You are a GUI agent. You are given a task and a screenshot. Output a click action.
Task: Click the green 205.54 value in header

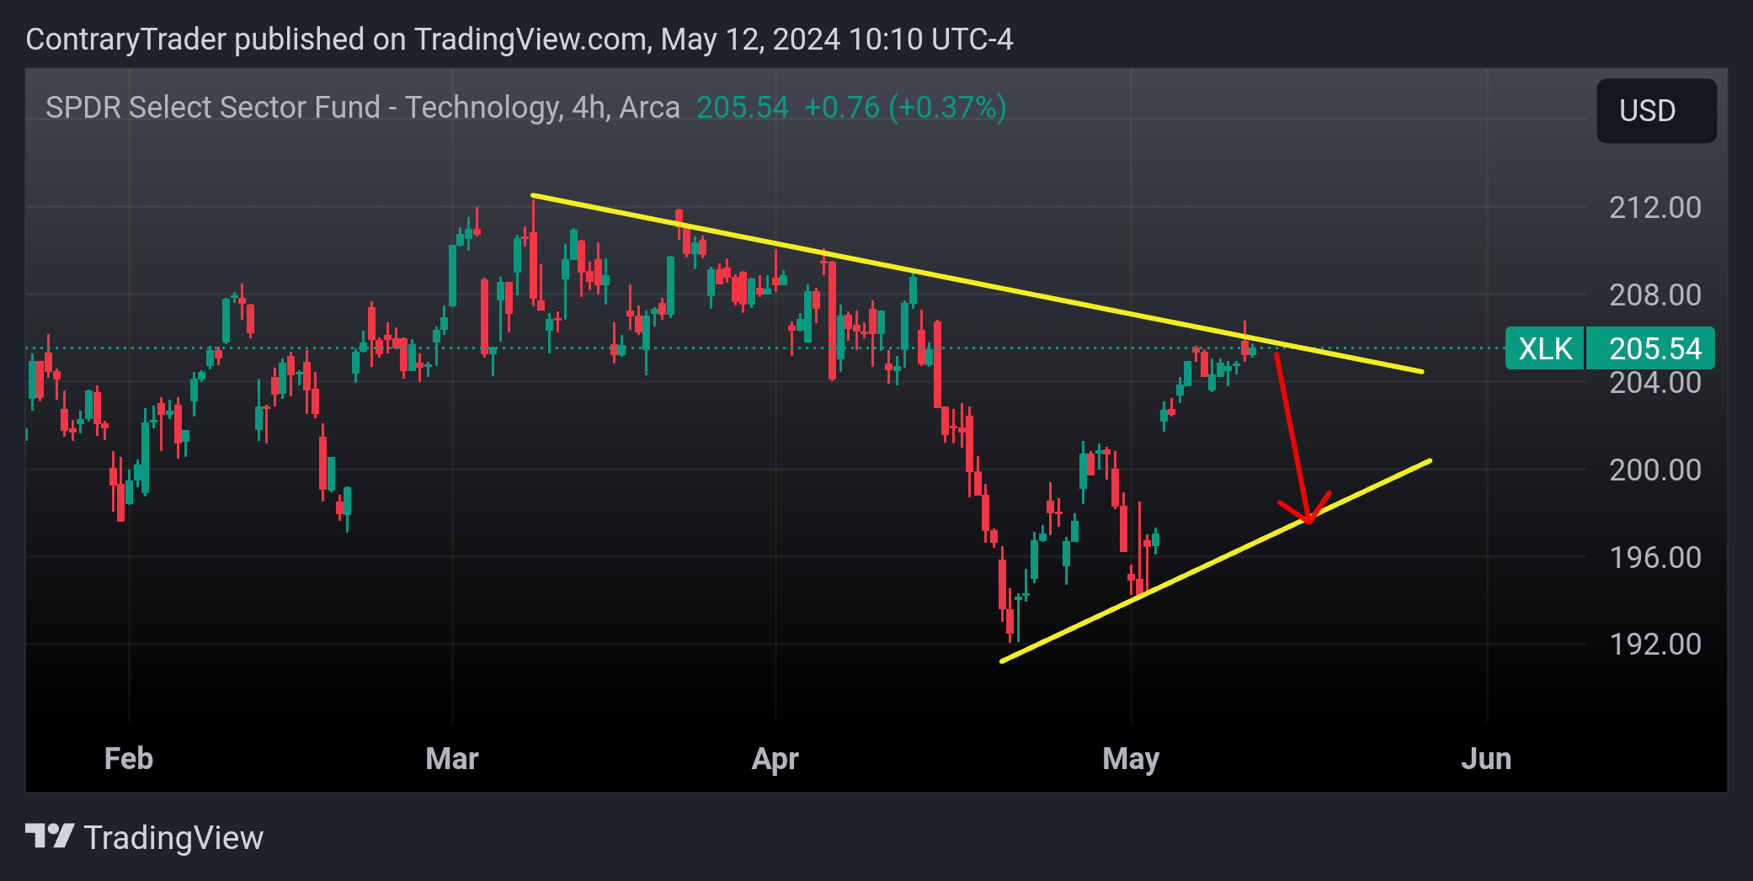point(743,108)
